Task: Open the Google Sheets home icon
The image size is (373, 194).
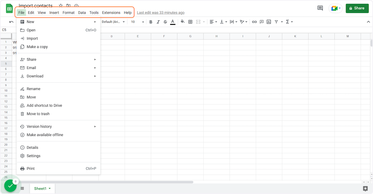Action: click(x=9, y=8)
